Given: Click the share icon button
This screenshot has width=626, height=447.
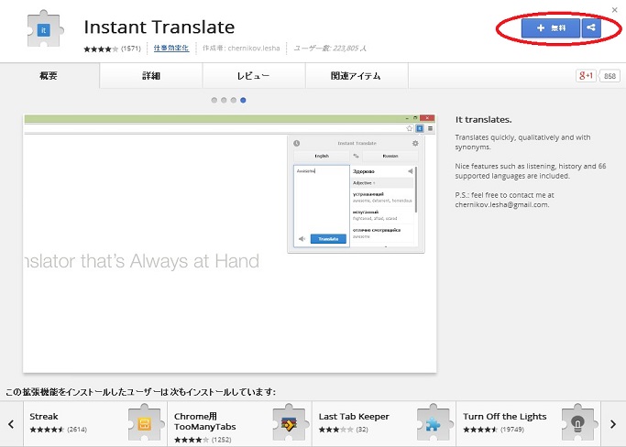Looking at the screenshot, I should [x=591, y=27].
